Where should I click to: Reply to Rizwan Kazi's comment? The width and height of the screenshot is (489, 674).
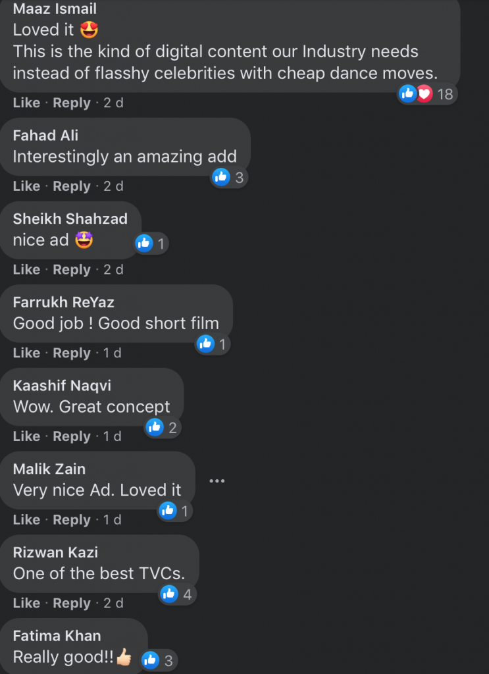pyautogui.click(x=72, y=603)
